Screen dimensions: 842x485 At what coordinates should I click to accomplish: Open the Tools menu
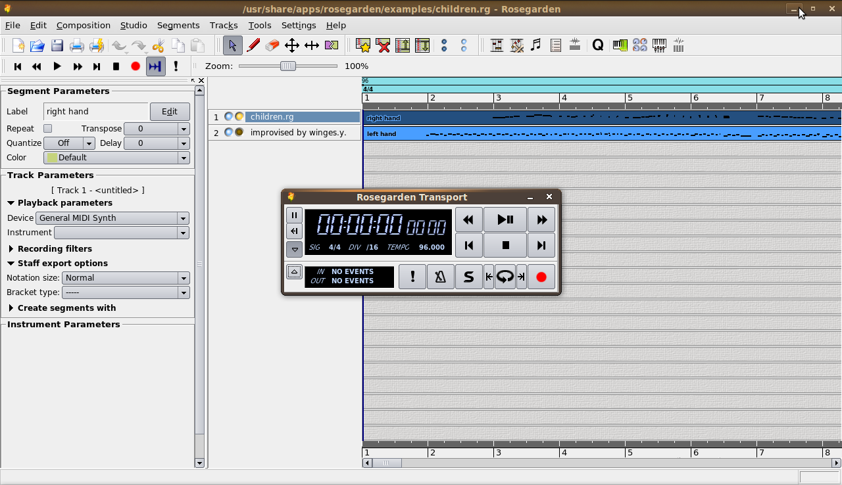click(x=260, y=25)
